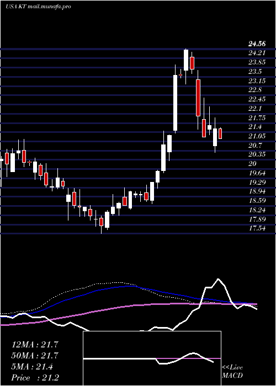Click the 20.7 price axis label

(x=255, y=146)
